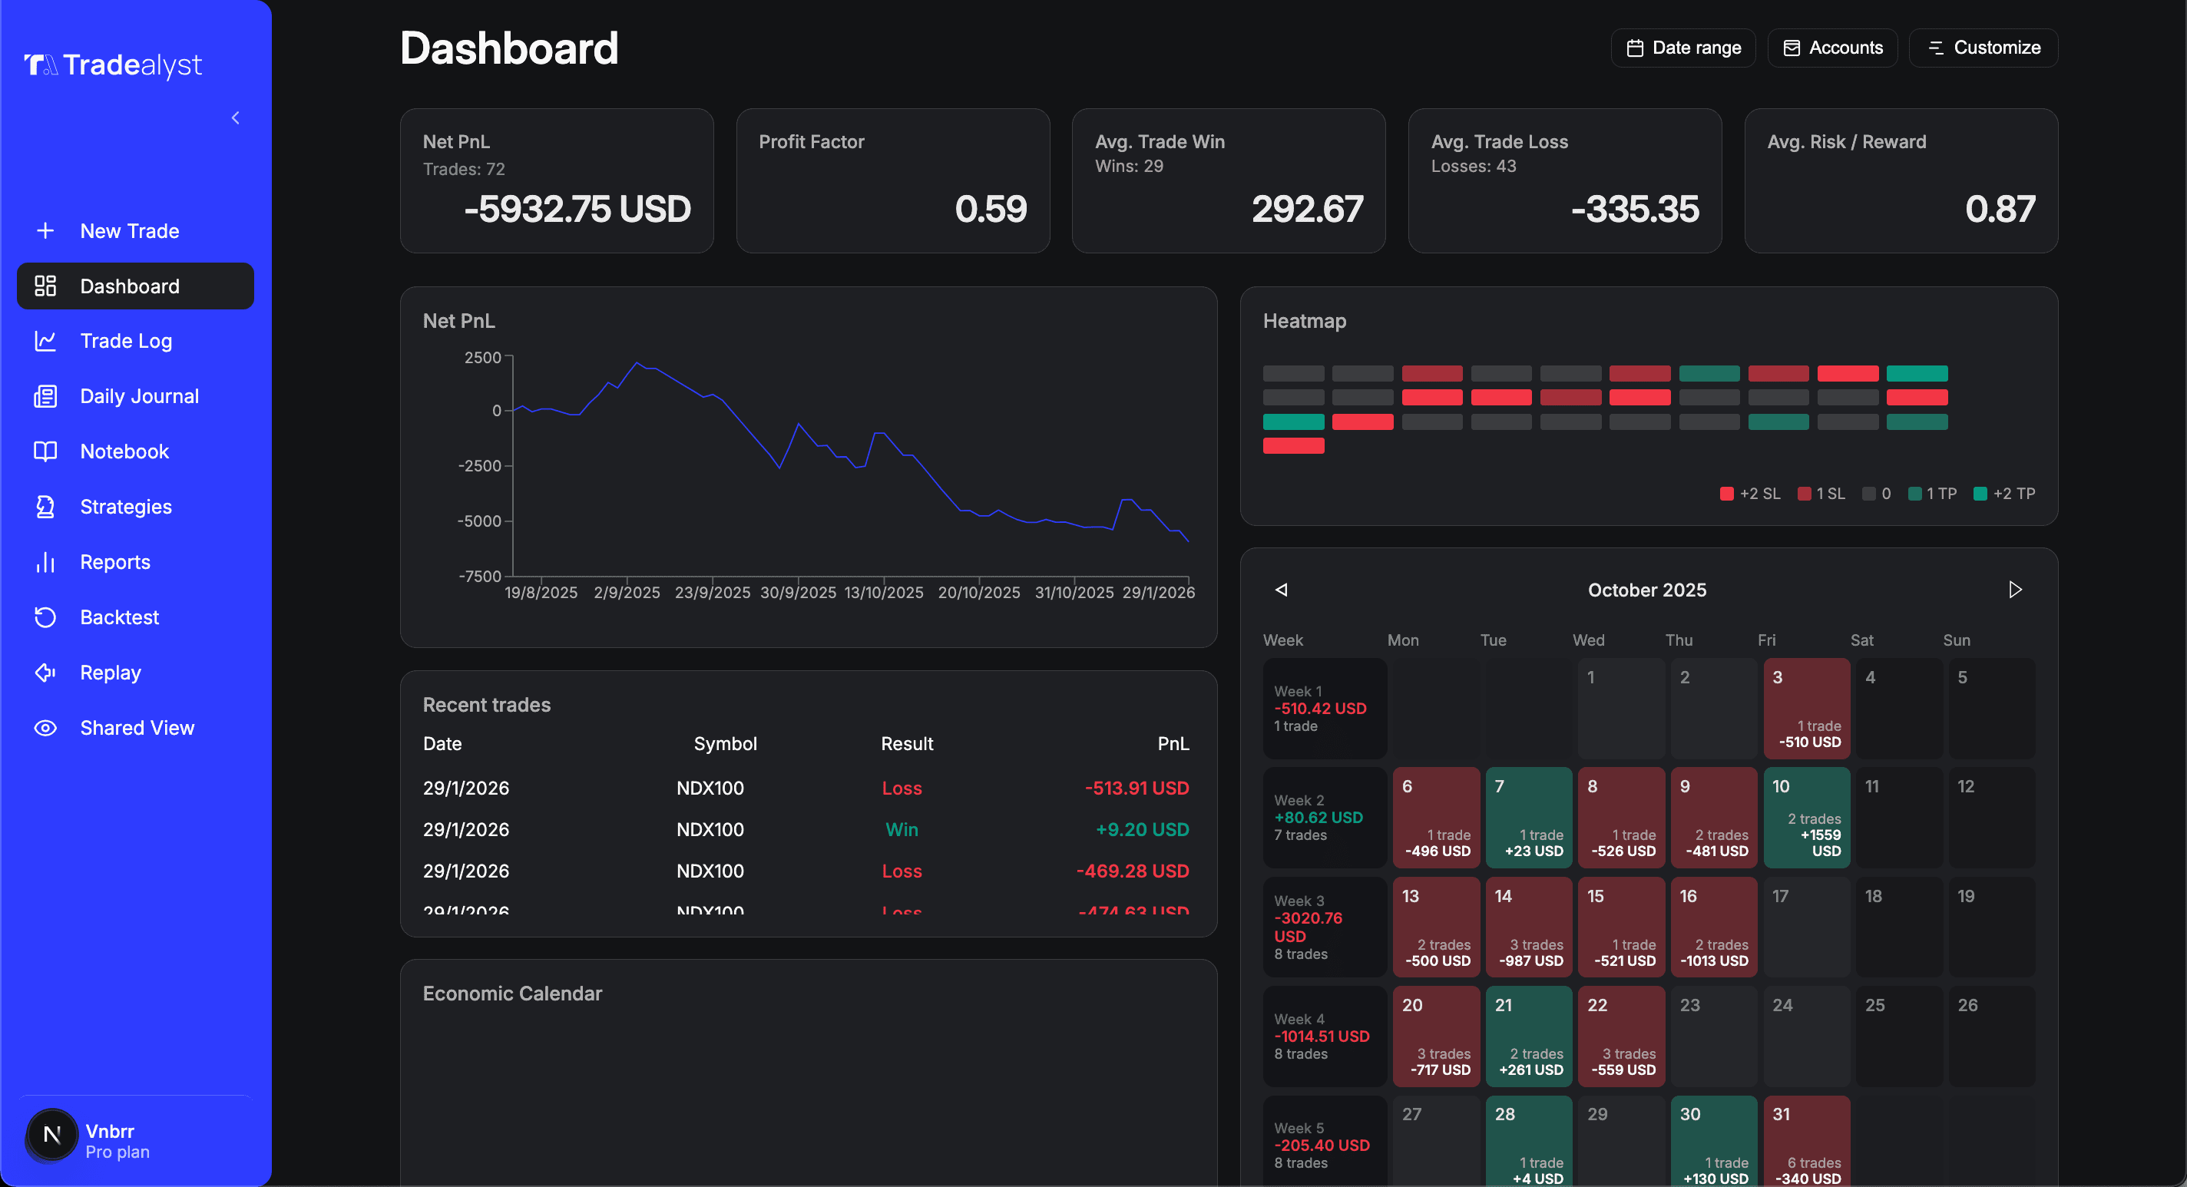Viewport: 2187px width, 1187px height.
Task: Click the Daily Journal notebook icon
Action: click(45, 395)
